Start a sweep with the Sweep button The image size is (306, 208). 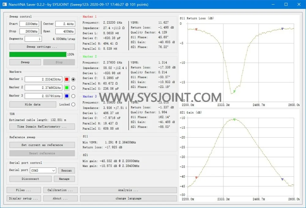[25, 62]
